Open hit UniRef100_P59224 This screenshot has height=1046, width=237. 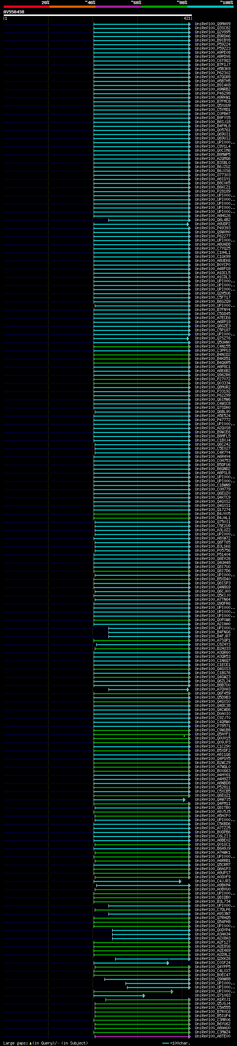pyautogui.click(x=213, y=44)
